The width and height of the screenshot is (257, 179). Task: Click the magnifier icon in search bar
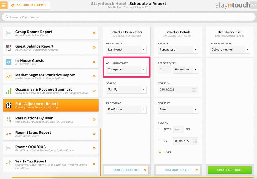point(7,17)
